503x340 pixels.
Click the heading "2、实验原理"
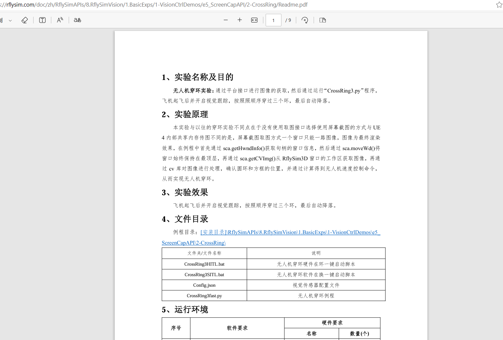pyautogui.click(x=185, y=114)
